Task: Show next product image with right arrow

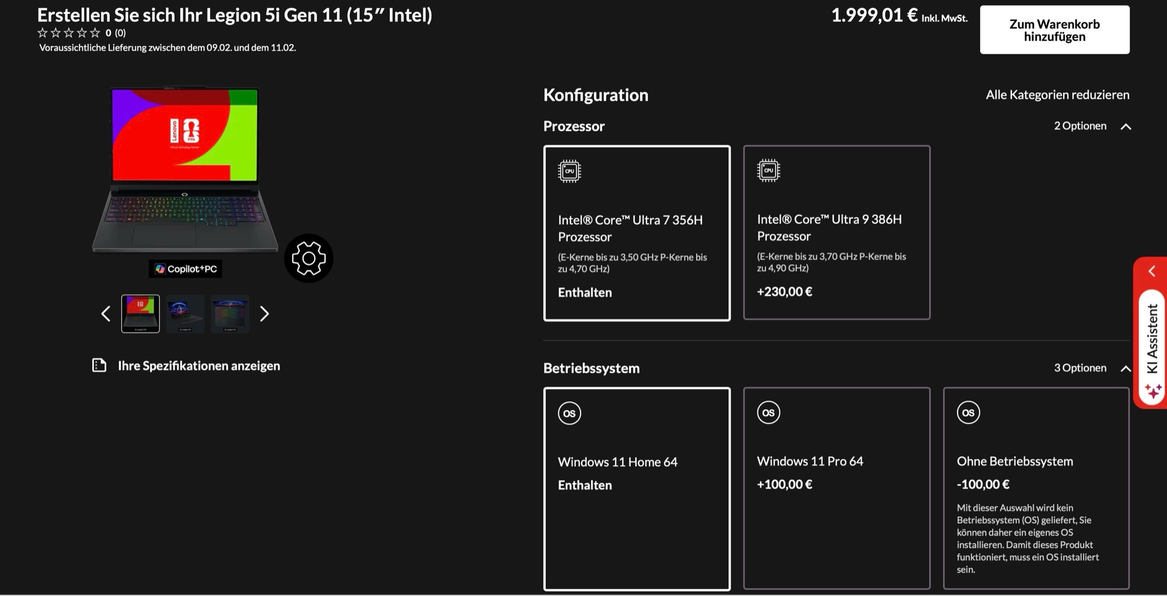Action: click(x=264, y=314)
